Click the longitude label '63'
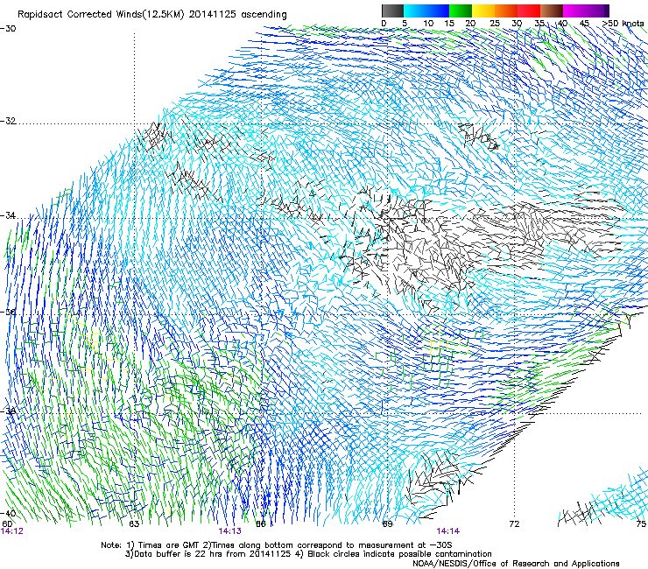The height and width of the screenshot is (569, 648). 134,524
